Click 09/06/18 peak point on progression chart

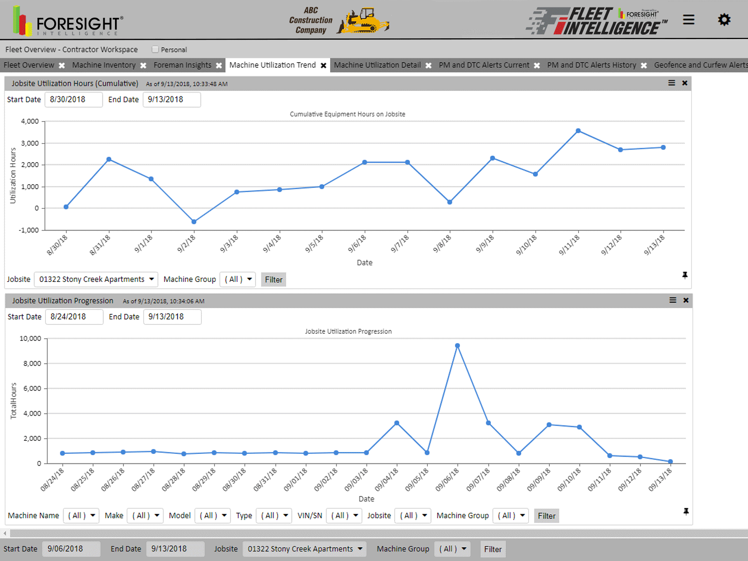pyautogui.click(x=457, y=346)
